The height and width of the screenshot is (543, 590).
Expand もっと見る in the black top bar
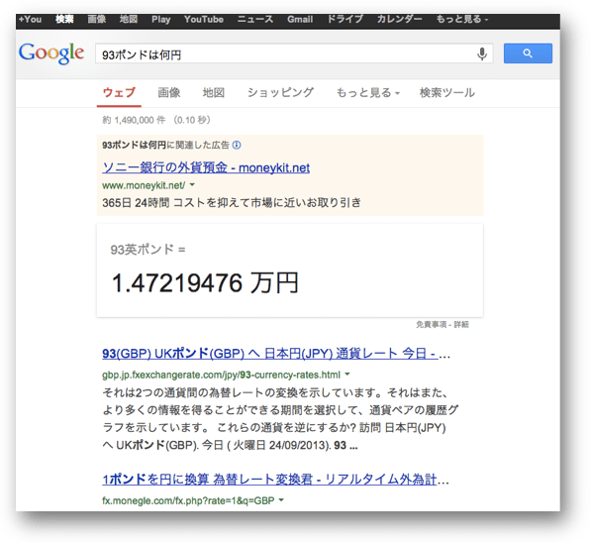462,20
